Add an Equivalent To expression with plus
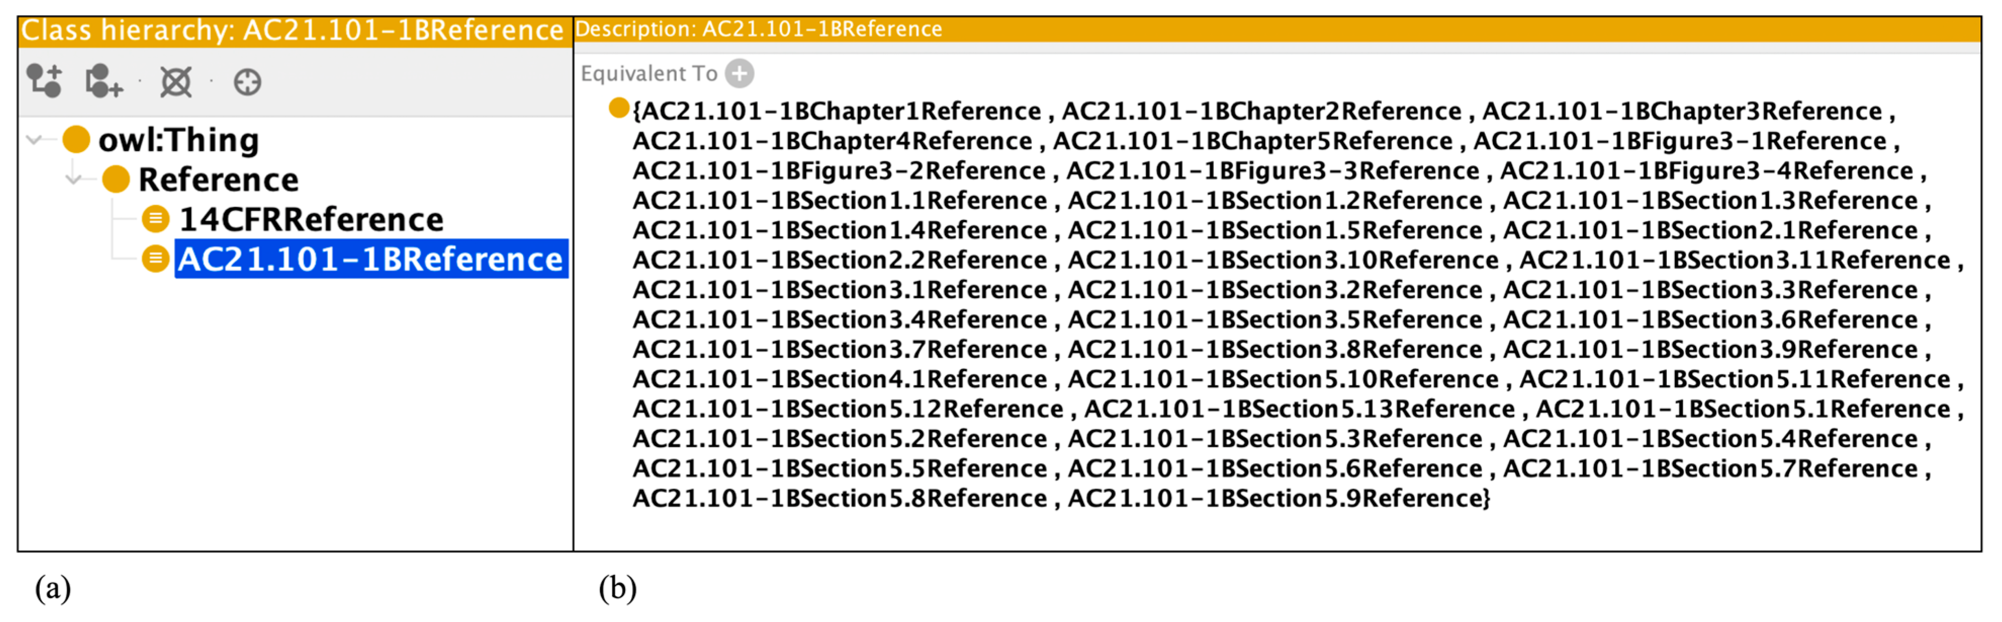The height and width of the screenshot is (622, 2002). (x=739, y=74)
